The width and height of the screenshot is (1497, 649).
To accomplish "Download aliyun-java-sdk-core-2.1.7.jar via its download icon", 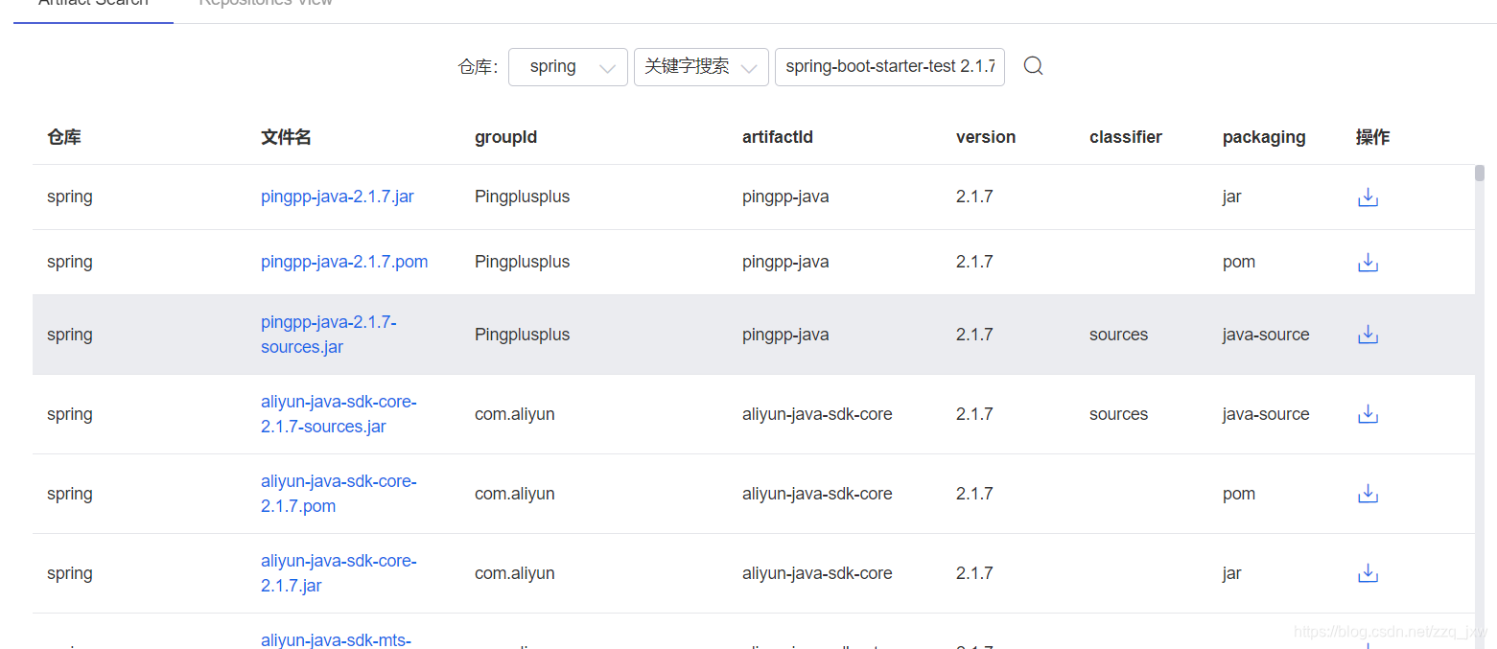I will pyautogui.click(x=1368, y=573).
